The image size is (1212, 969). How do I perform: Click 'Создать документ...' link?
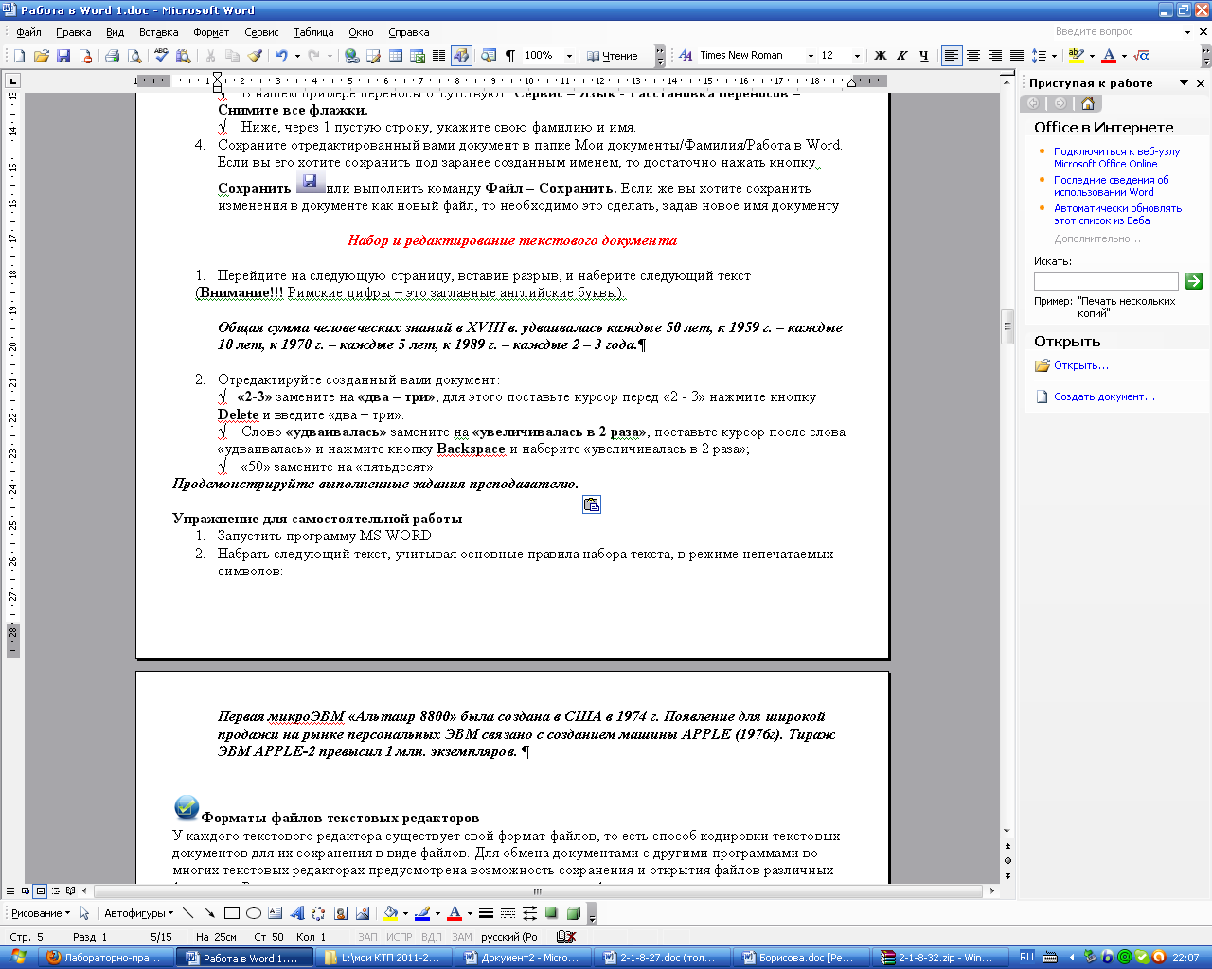tap(1104, 396)
